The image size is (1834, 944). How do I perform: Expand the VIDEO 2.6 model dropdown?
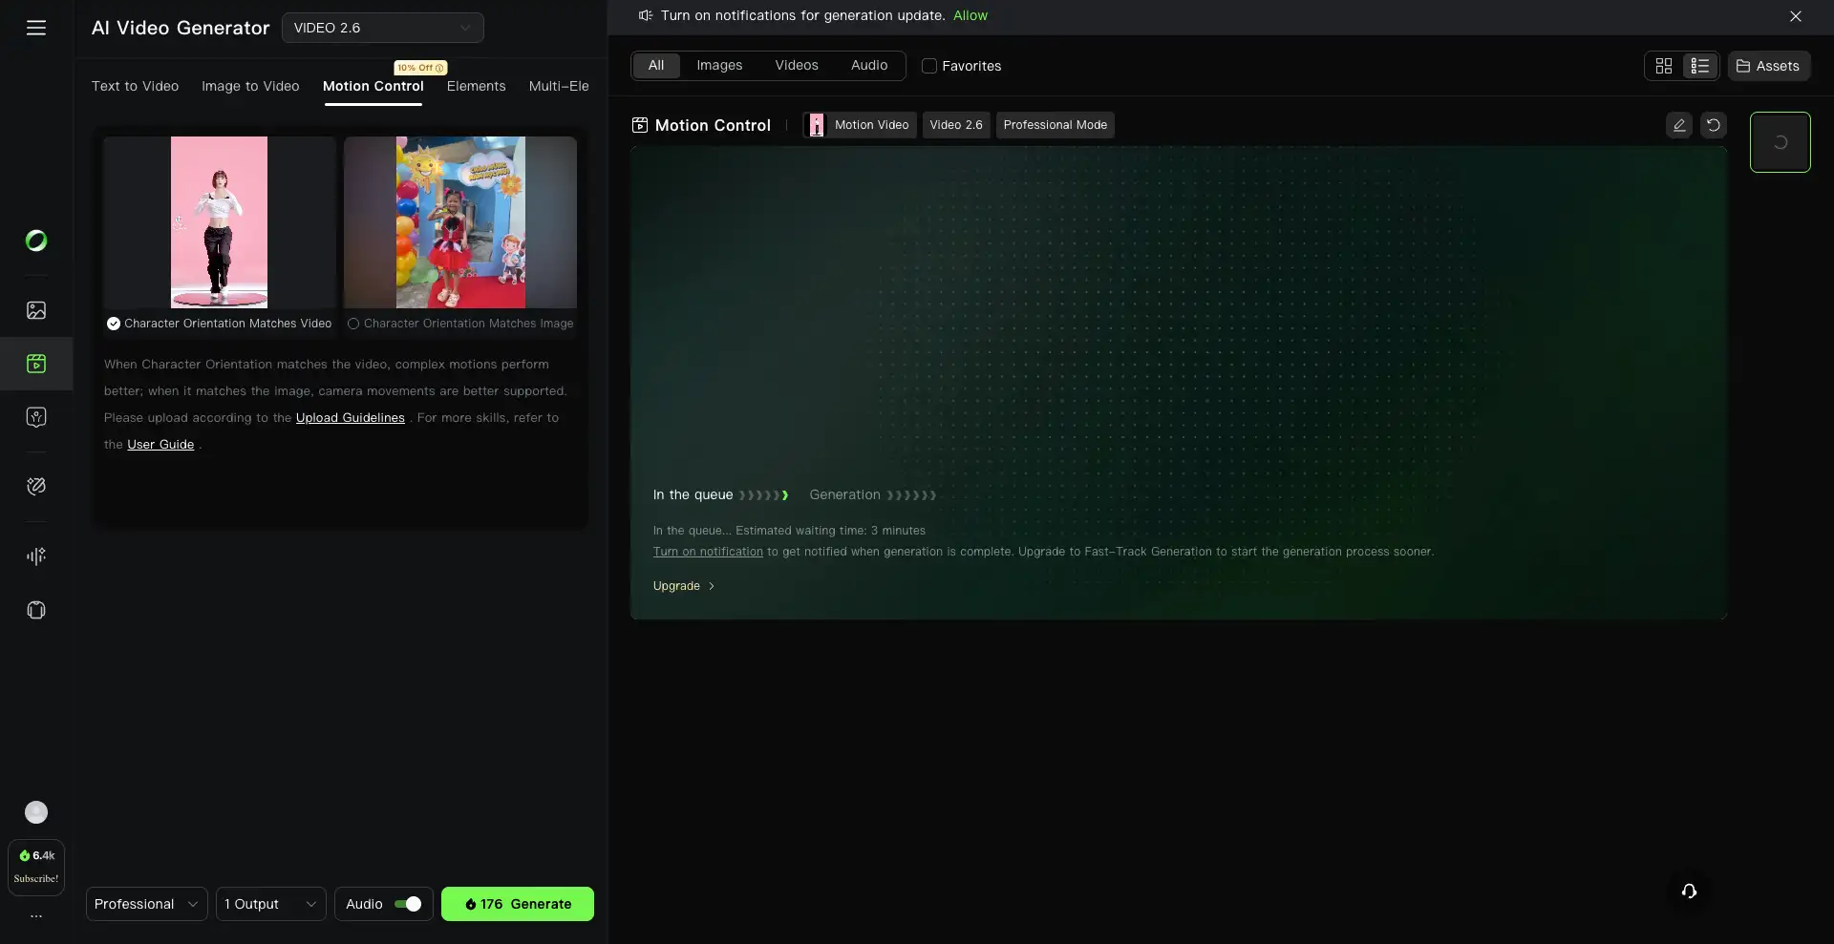click(x=382, y=28)
